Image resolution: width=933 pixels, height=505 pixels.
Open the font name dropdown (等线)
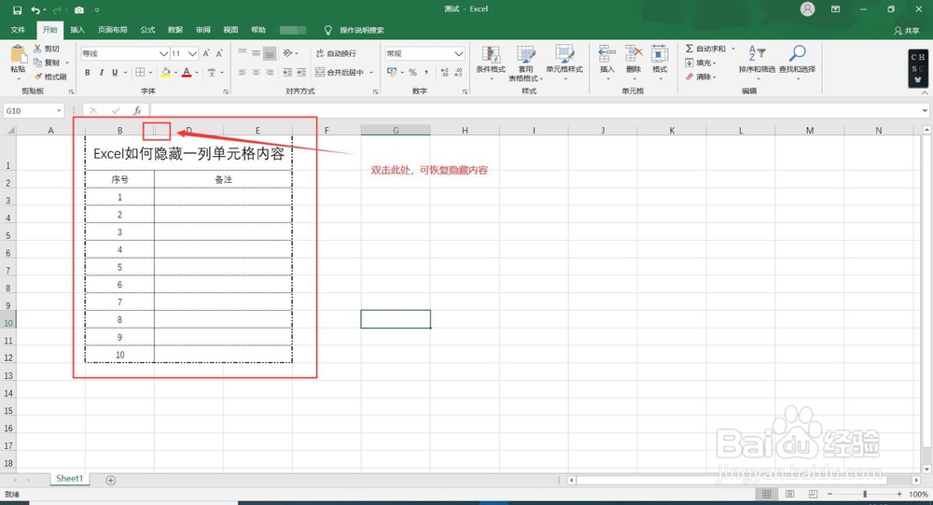pos(163,53)
